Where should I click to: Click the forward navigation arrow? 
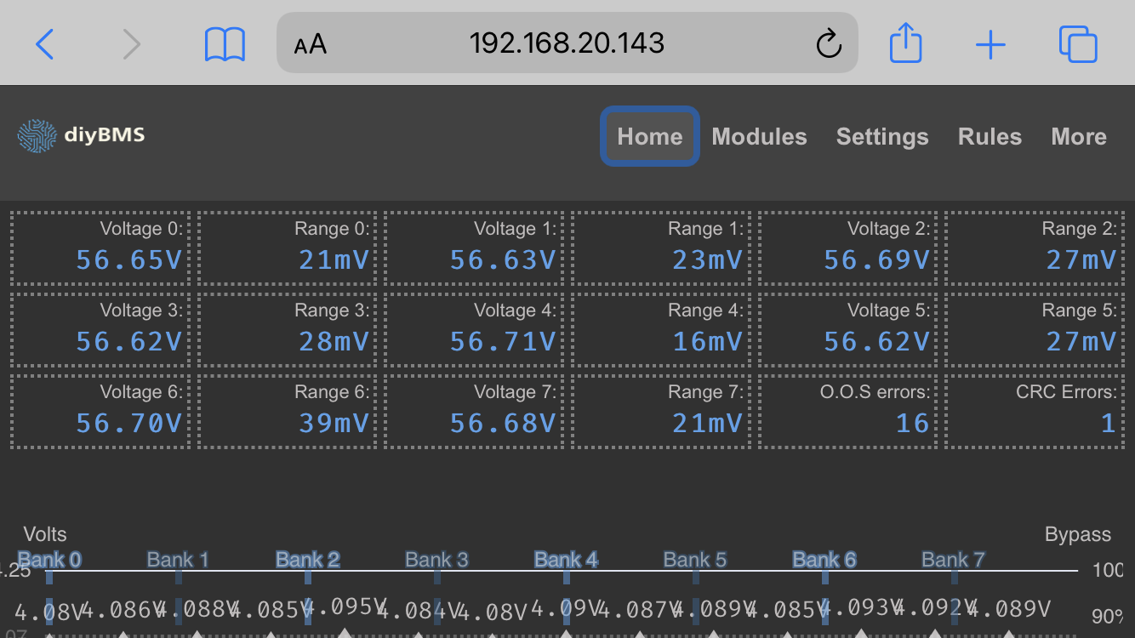pyautogui.click(x=132, y=43)
